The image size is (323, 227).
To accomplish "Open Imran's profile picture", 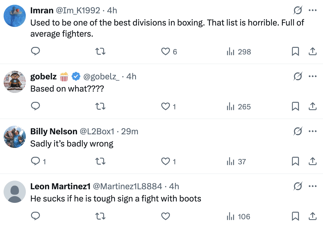I will coord(15,16).
